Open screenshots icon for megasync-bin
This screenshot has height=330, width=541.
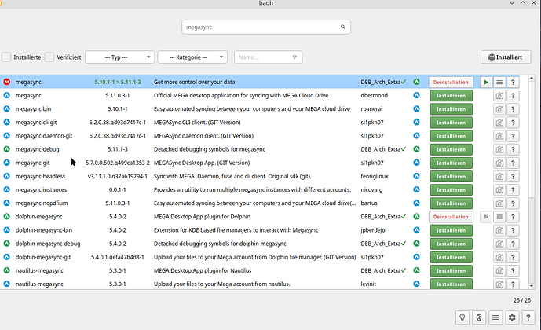pyautogui.click(x=499, y=109)
